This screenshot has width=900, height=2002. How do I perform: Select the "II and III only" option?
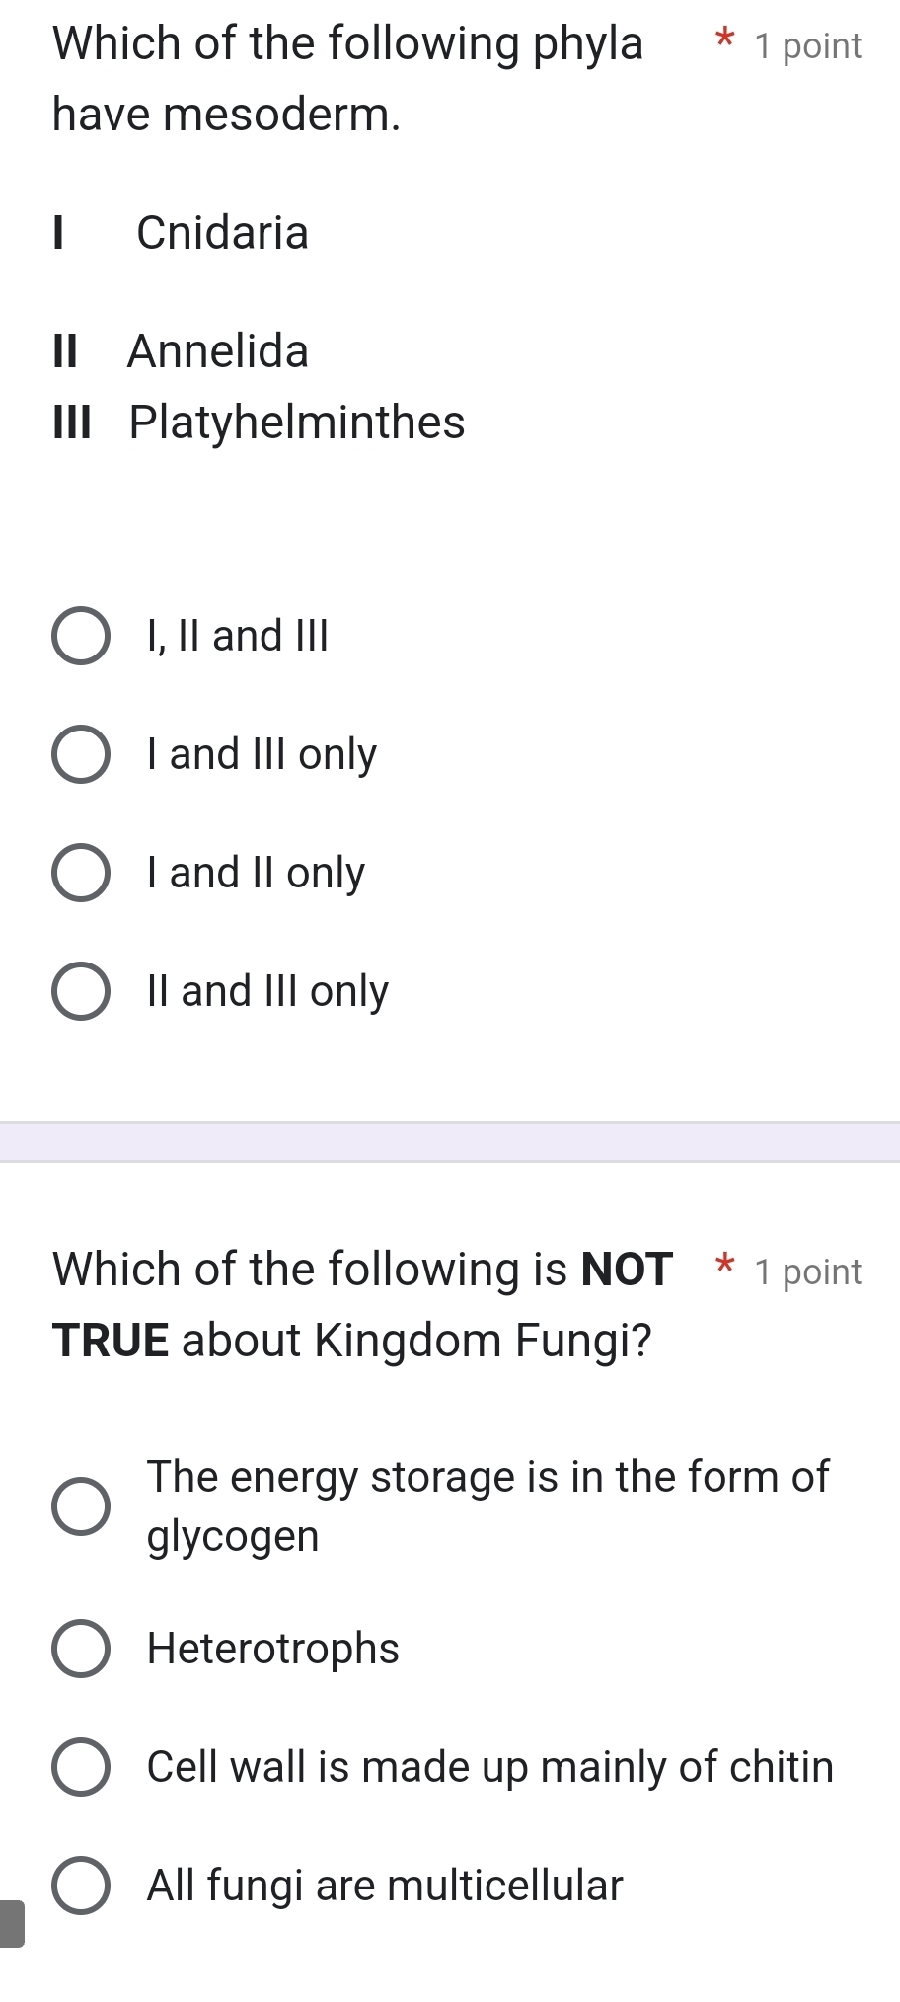click(x=82, y=991)
